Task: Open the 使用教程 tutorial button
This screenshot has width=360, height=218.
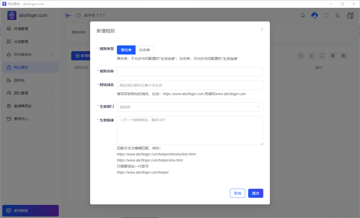Action: coord(31,211)
